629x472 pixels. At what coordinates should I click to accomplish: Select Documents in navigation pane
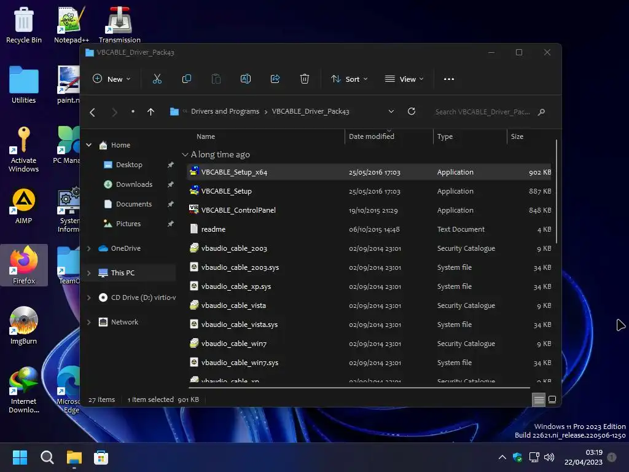tap(134, 204)
